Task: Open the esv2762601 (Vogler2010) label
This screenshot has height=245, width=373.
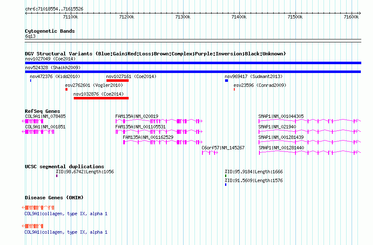Action: 94,85
